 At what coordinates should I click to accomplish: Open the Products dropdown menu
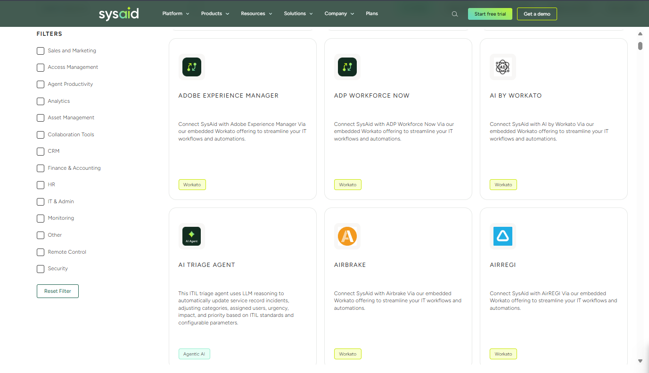point(214,14)
